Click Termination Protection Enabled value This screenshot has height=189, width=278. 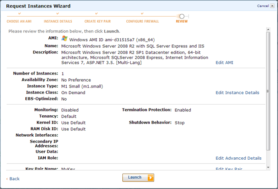(x=183, y=110)
